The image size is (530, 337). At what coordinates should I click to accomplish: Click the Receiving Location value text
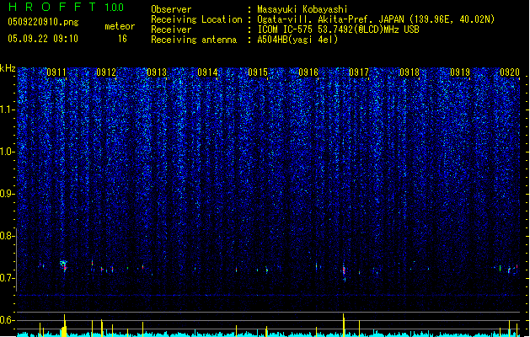(376, 19)
